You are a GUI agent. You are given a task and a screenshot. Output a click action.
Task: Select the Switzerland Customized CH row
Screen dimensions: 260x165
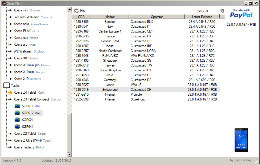146,90
